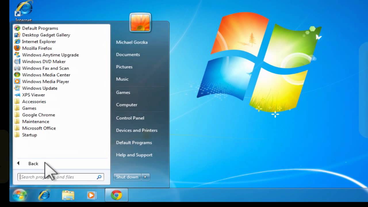The image size is (368, 207).
Task: Launch Mozilla Firefox from the Start menu
Action: click(x=37, y=48)
